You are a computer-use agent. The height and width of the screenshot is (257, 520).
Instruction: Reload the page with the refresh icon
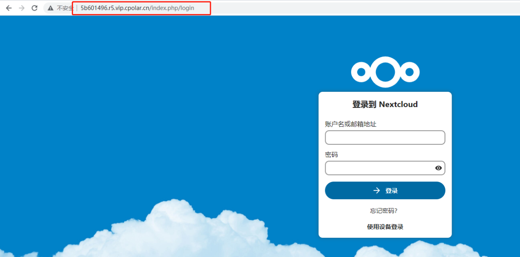[35, 8]
